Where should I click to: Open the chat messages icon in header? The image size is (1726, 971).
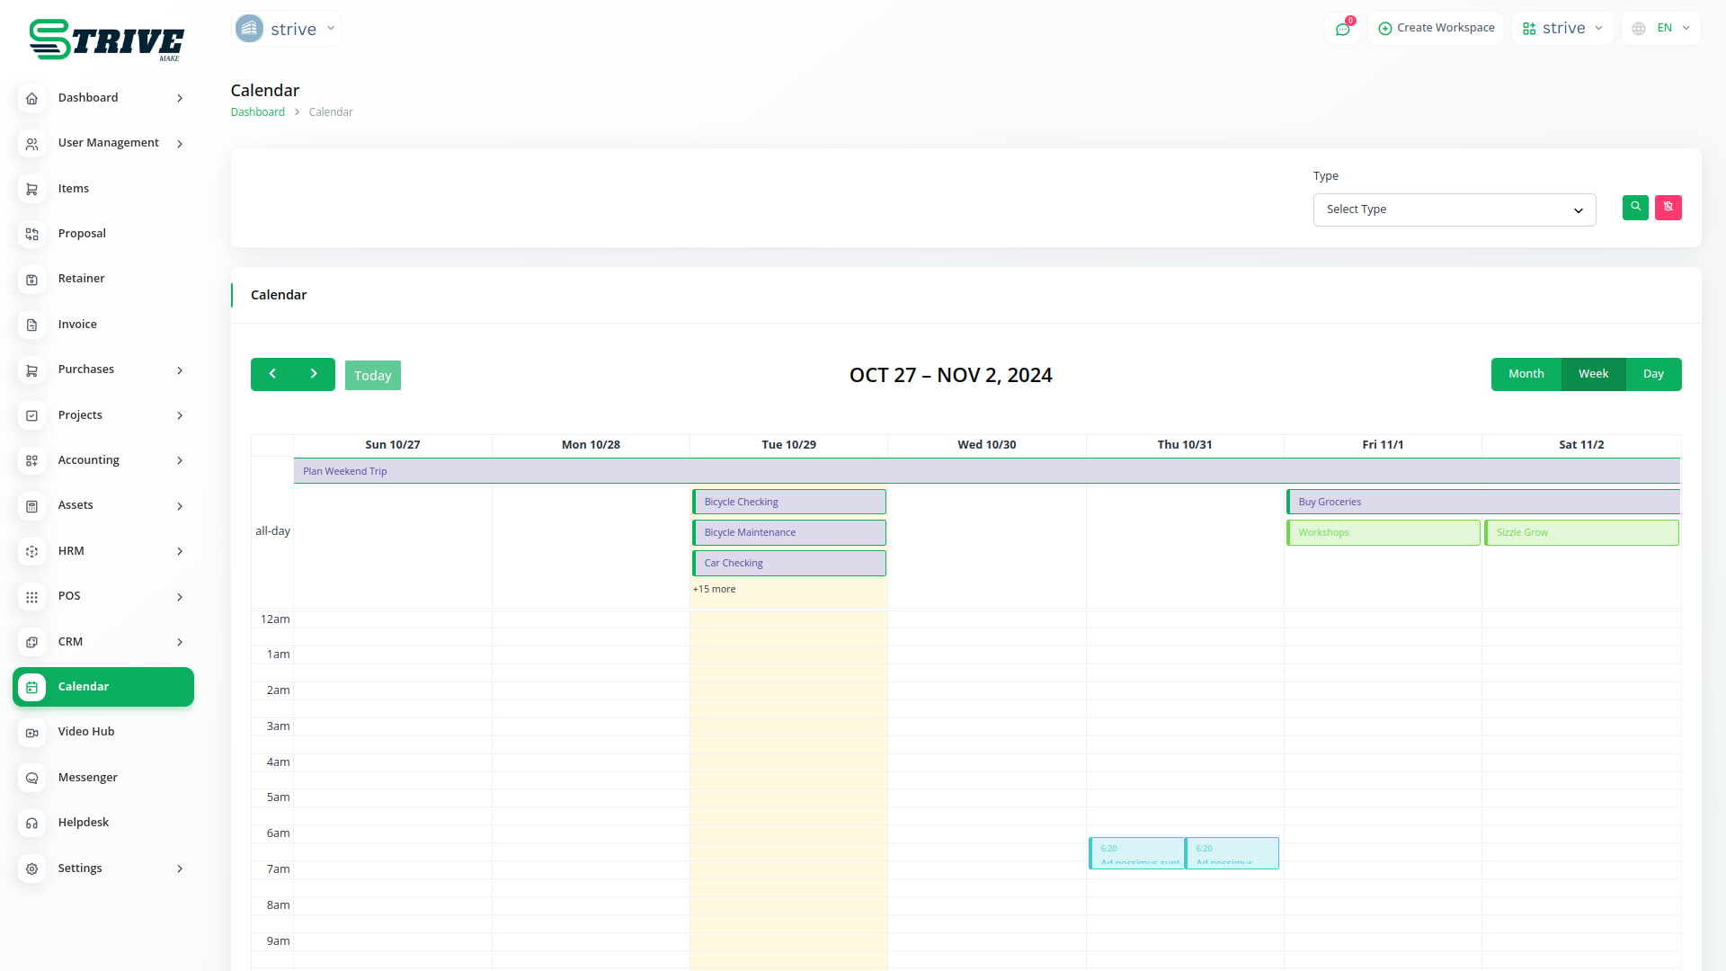tap(1342, 29)
